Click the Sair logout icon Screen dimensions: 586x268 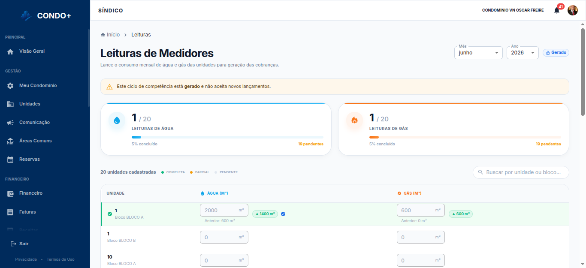[x=13, y=244]
